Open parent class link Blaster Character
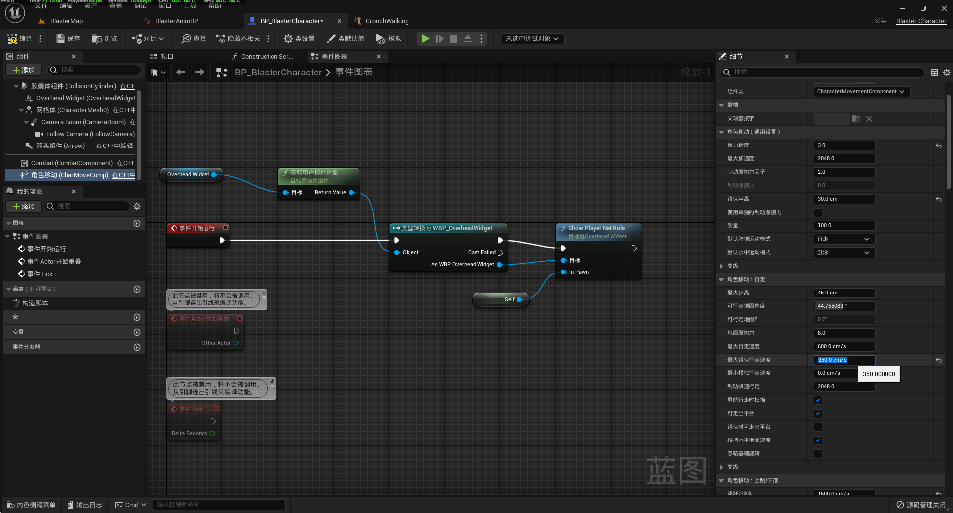 click(921, 21)
